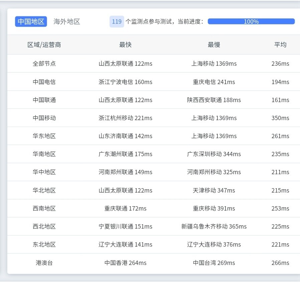Screen dimensions: 300x283
Task: Click 山西太原联通 122ms in 全部节点 row
Action: tap(125, 63)
